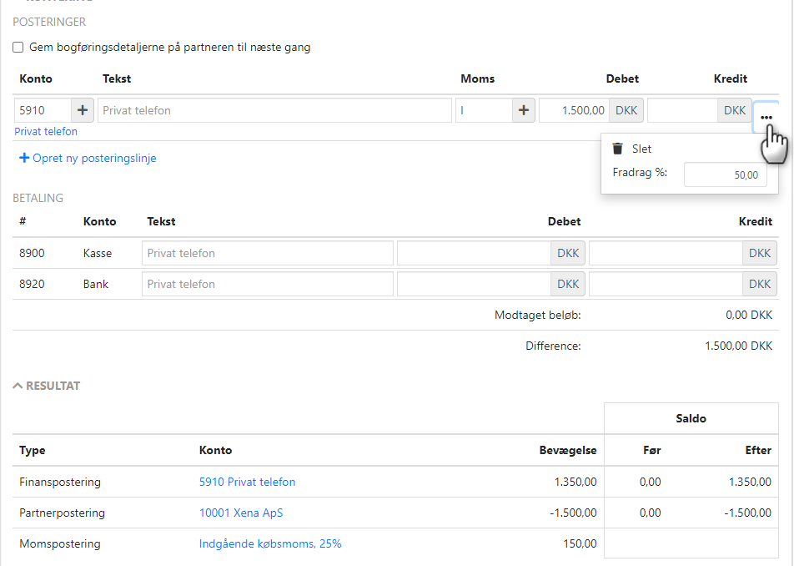Select Slet in the popup menu
This screenshot has width=794, height=566.
coord(641,149)
